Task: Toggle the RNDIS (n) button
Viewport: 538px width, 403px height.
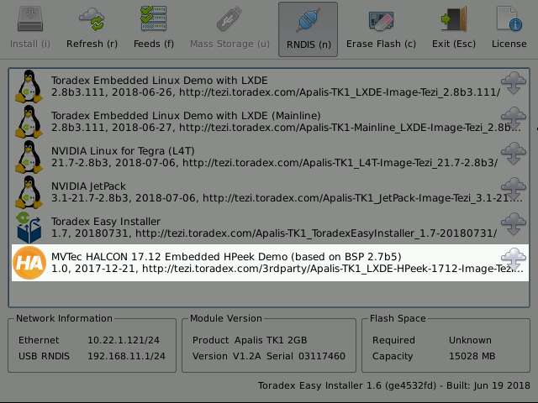Action: (x=309, y=29)
